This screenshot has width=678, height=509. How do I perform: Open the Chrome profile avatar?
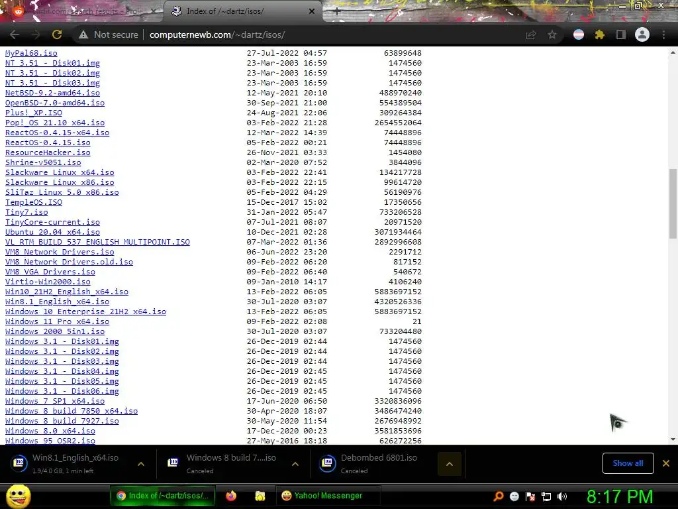(x=642, y=34)
